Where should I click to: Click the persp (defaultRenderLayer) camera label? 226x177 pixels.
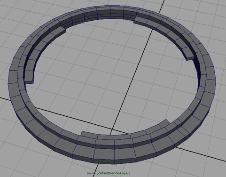(x=109, y=173)
